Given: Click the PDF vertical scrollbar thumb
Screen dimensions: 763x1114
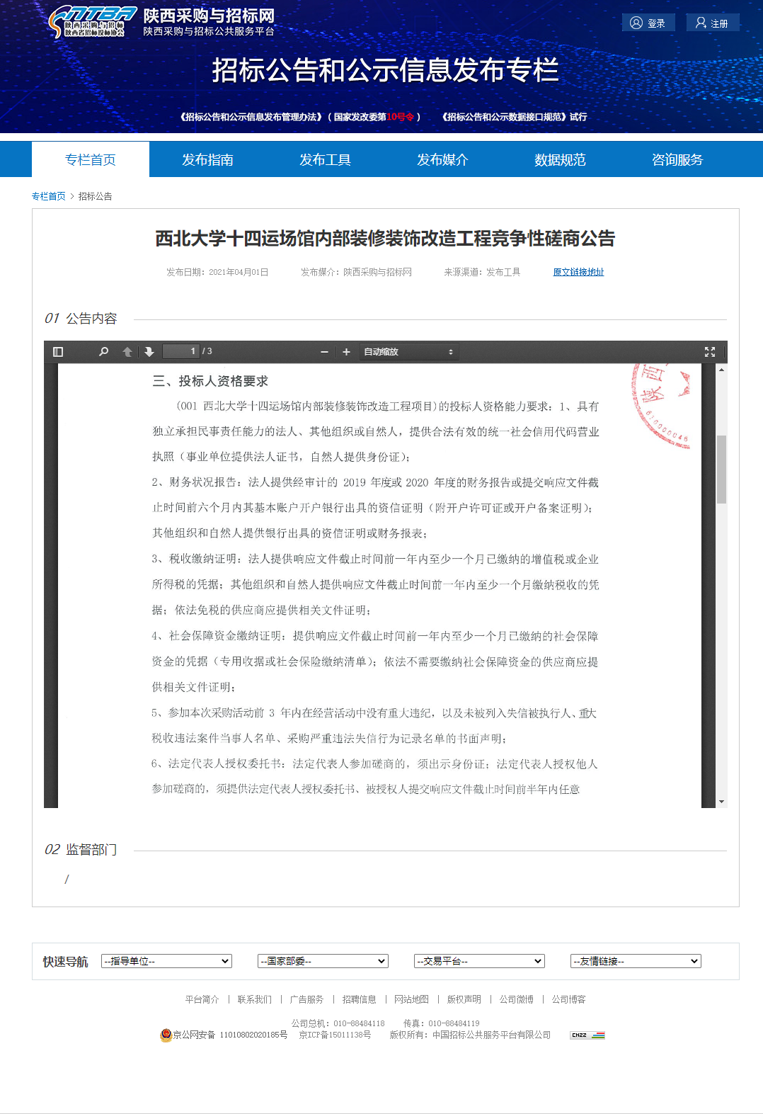Looking at the screenshot, I should coord(721,469).
